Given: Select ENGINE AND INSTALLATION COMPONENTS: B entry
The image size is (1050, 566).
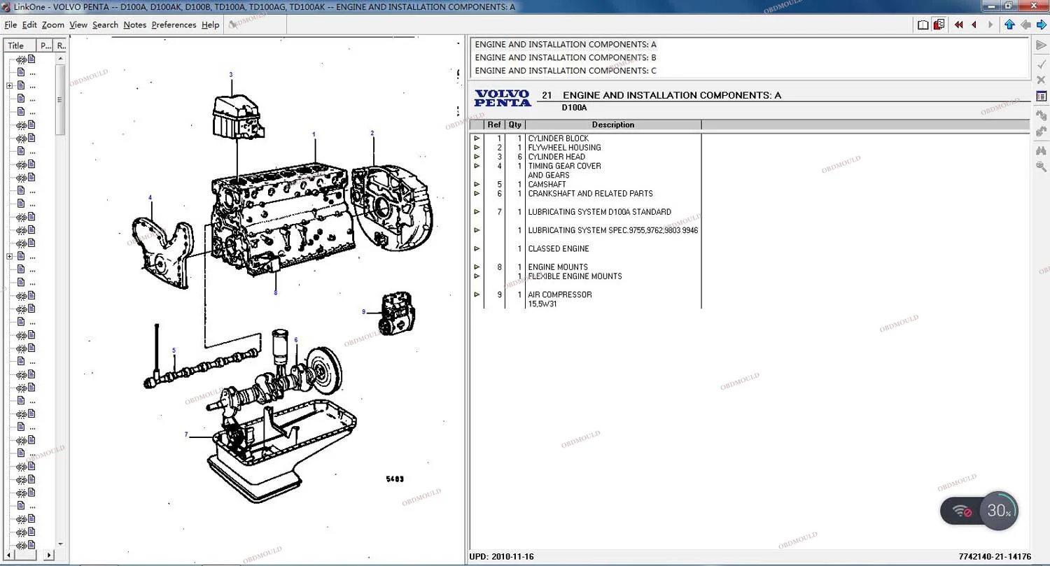Looking at the screenshot, I should click(x=566, y=57).
